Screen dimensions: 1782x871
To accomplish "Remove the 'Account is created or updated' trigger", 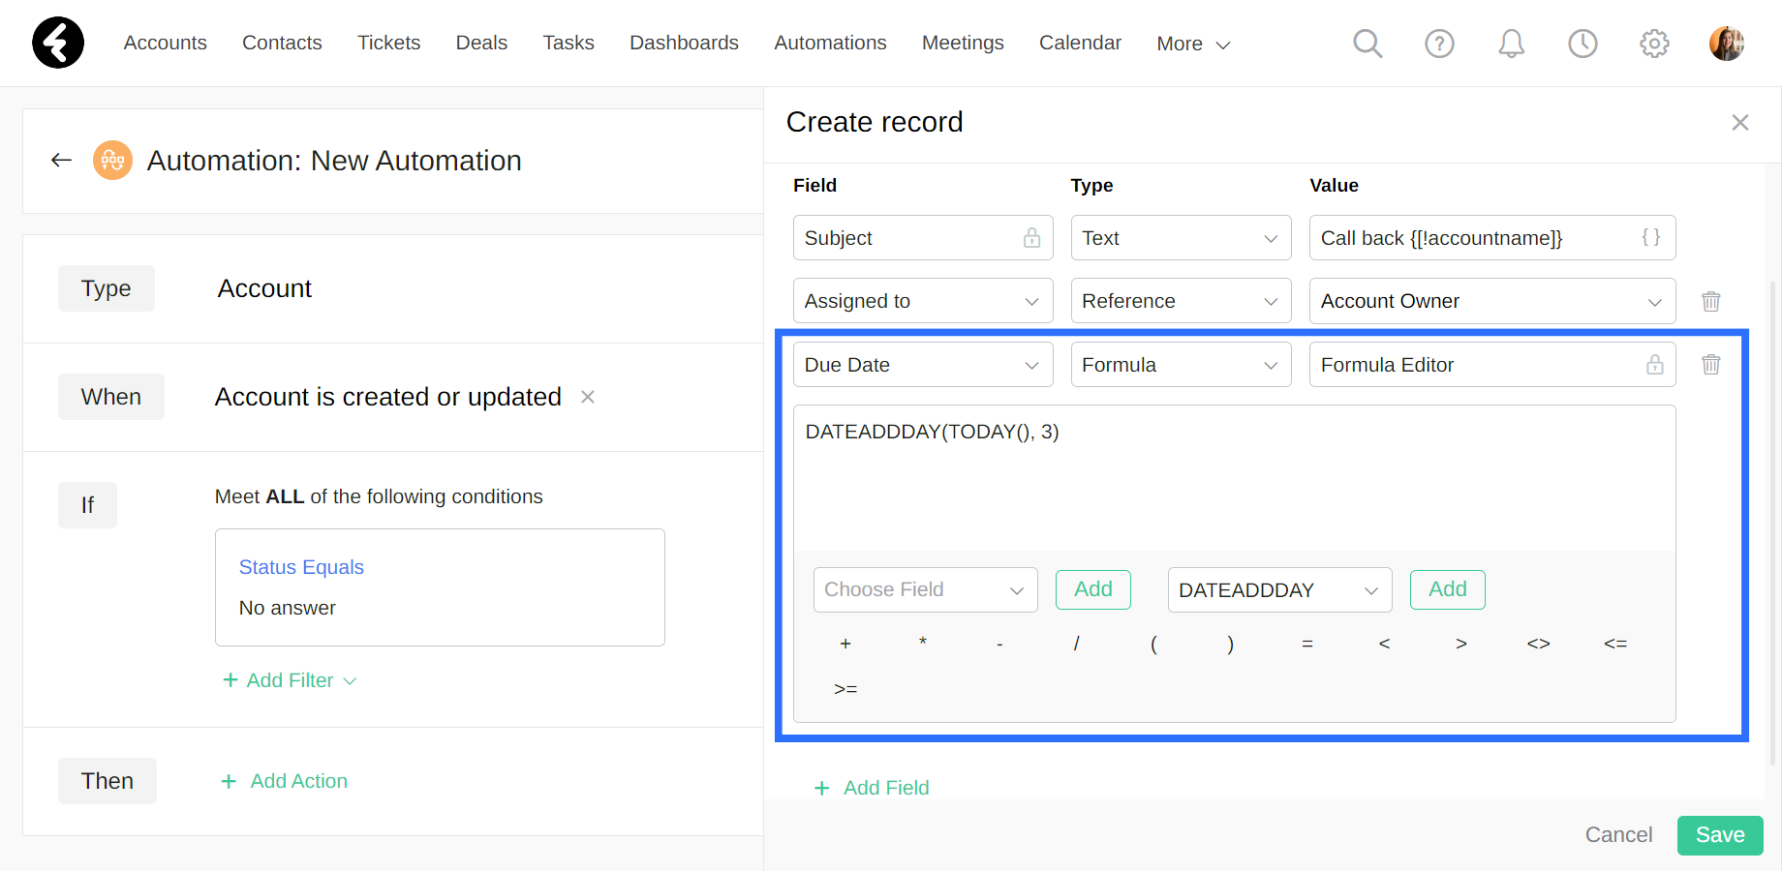I will [x=587, y=397].
